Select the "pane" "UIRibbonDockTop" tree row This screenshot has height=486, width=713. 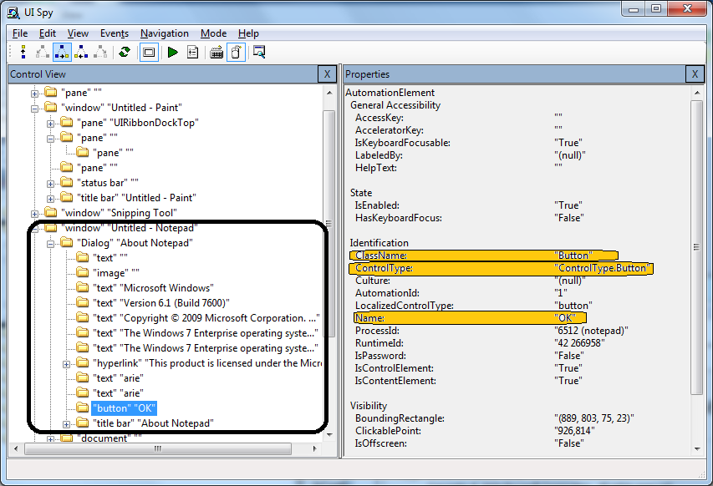coord(138,123)
